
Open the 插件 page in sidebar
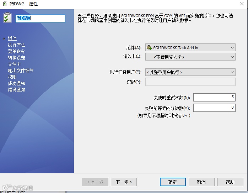click(x=12, y=38)
